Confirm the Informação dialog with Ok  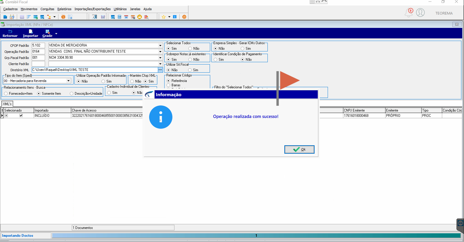coord(299,149)
